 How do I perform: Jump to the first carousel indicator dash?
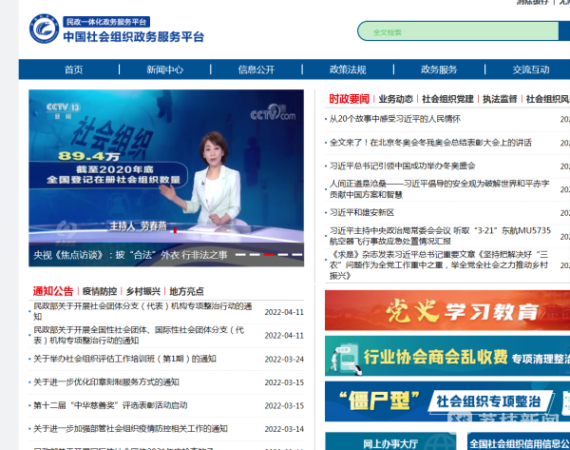click(x=240, y=254)
